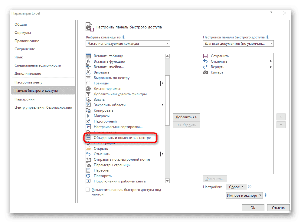The height and width of the screenshot is (223, 301).
Task: Enable 'Разместить панель быстрого доступа под лентой' checkbox
Action: click(x=87, y=190)
